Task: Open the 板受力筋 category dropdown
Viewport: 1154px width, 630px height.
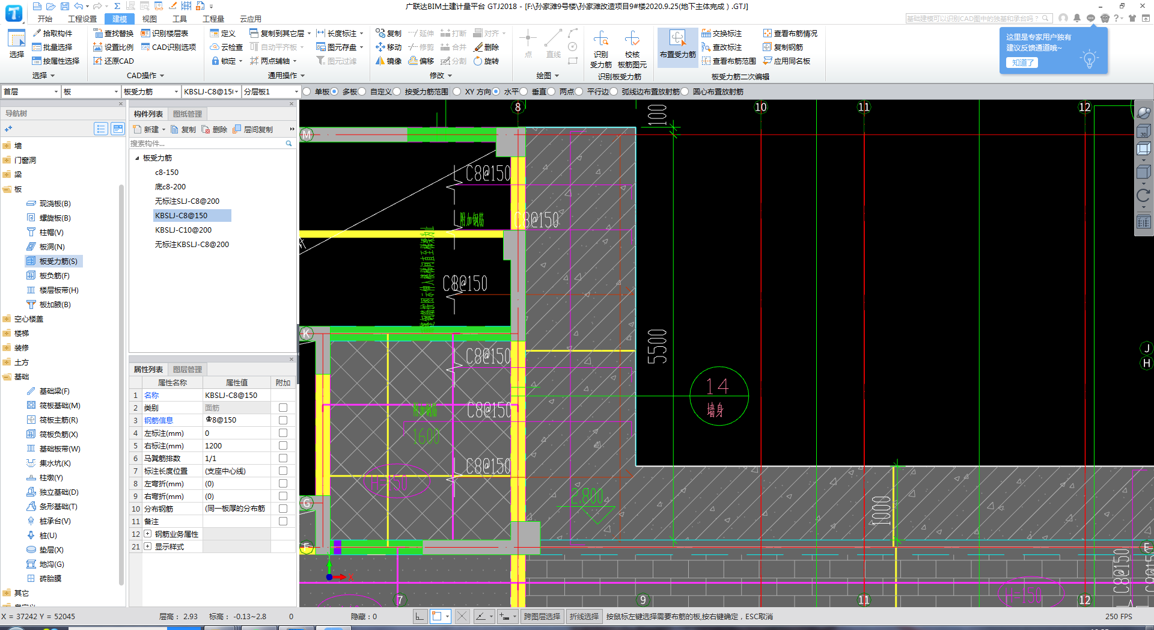Action: click(x=151, y=91)
